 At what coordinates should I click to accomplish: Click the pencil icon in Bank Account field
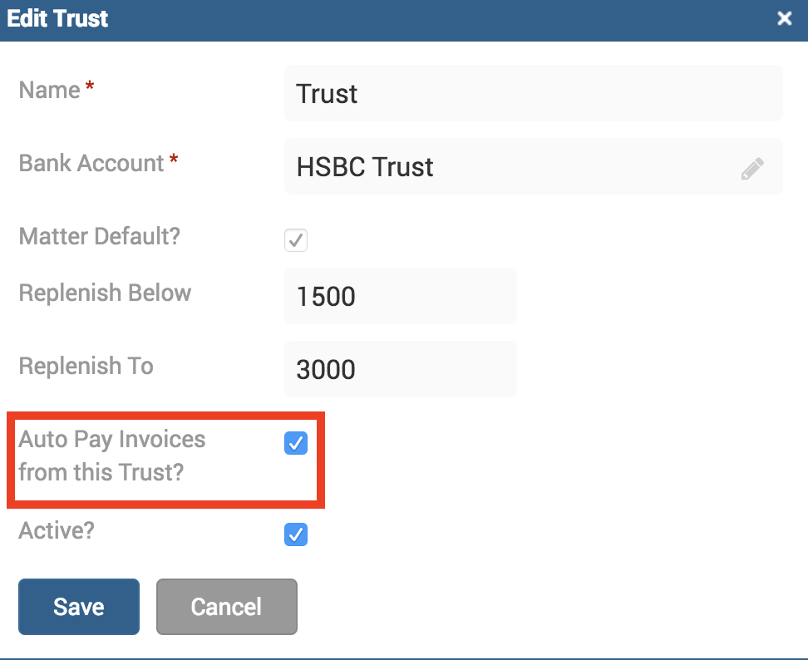[x=751, y=170]
